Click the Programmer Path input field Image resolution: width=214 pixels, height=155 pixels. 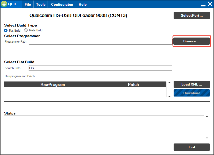click(101, 42)
